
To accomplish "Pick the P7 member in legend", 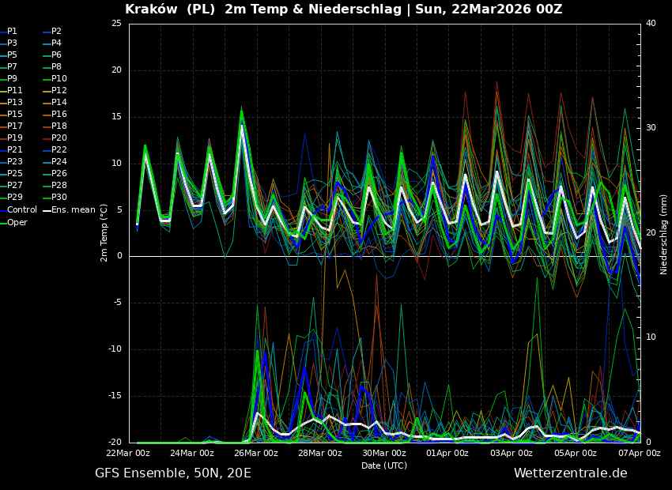I will [9, 67].
